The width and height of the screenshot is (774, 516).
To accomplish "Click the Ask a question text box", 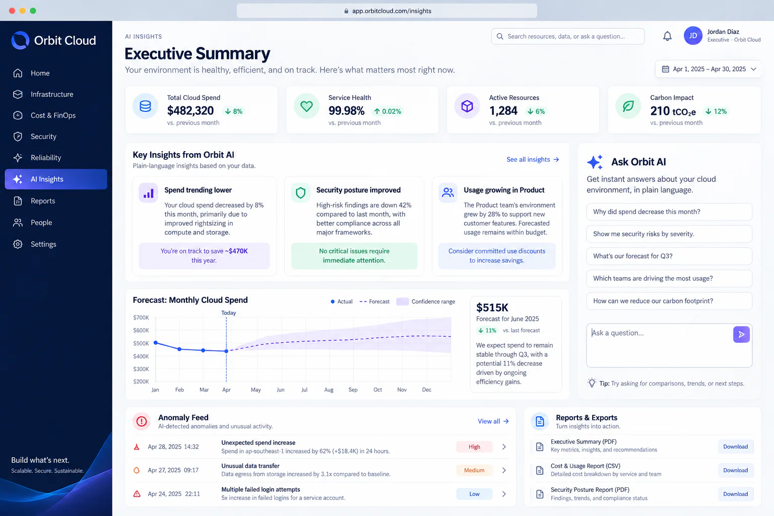I will (x=669, y=345).
